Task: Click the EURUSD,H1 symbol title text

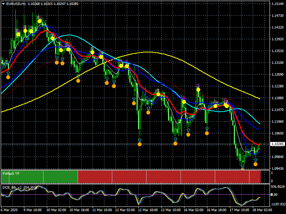Action: [x=16, y=4]
